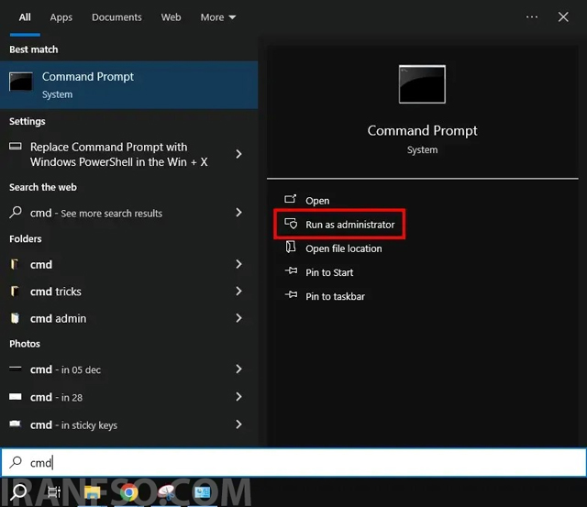This screenshot has height=507, width=587.
Task: Switch to the Documents tab
Action: 116,17
